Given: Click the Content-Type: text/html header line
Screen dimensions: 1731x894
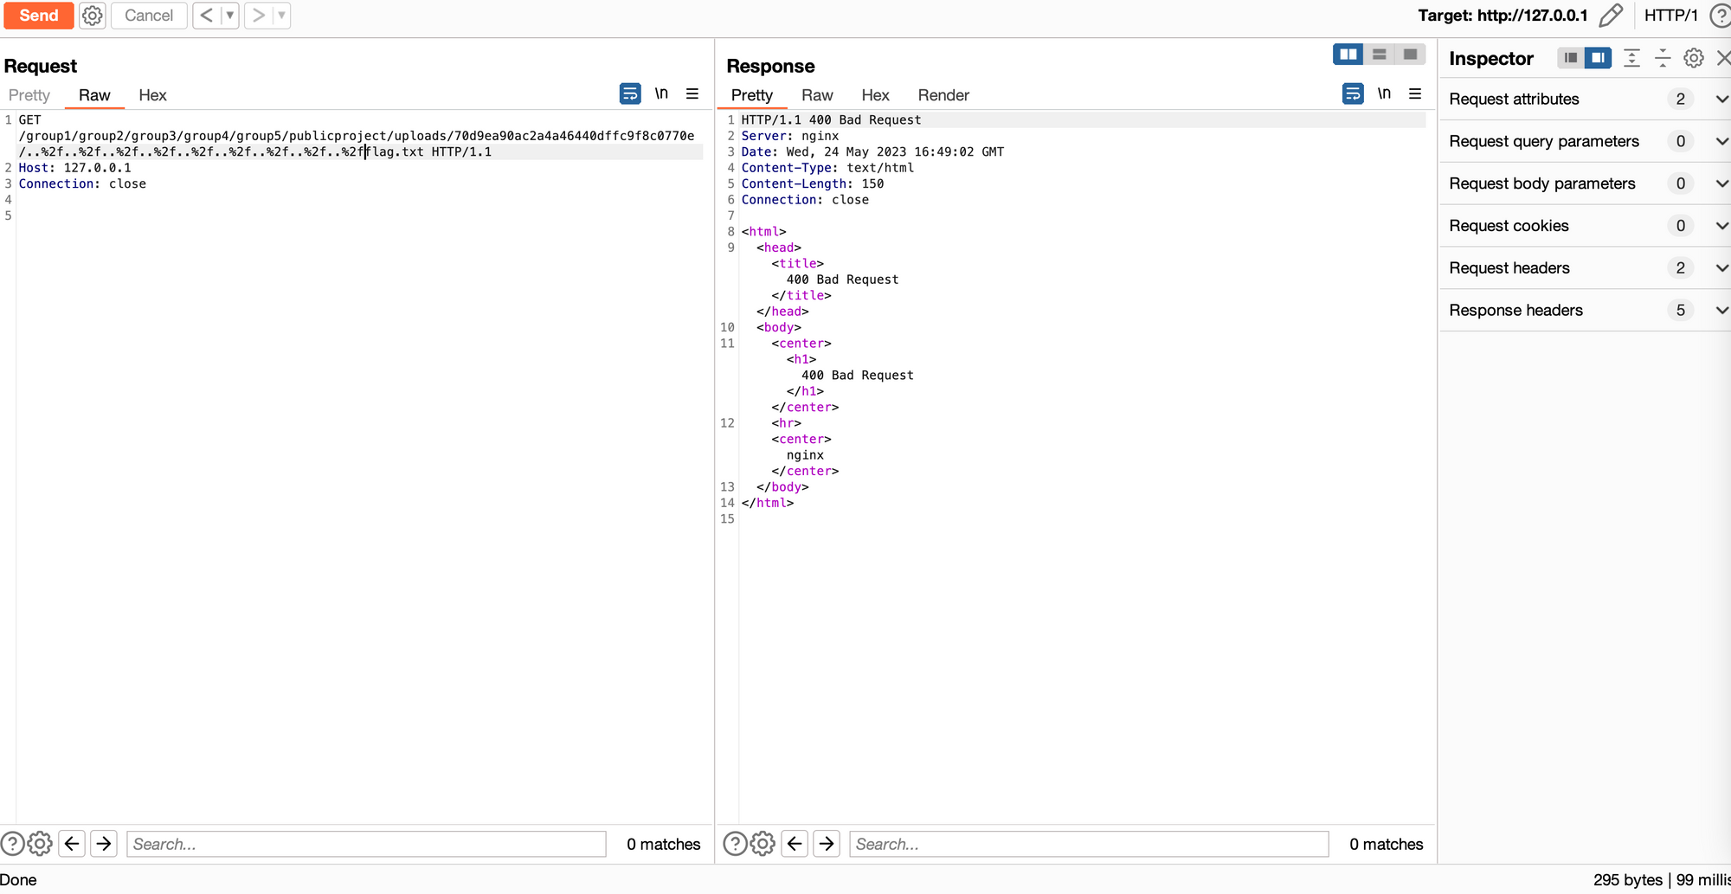Looking at the screenshot, I should click(x=827, y=168).
